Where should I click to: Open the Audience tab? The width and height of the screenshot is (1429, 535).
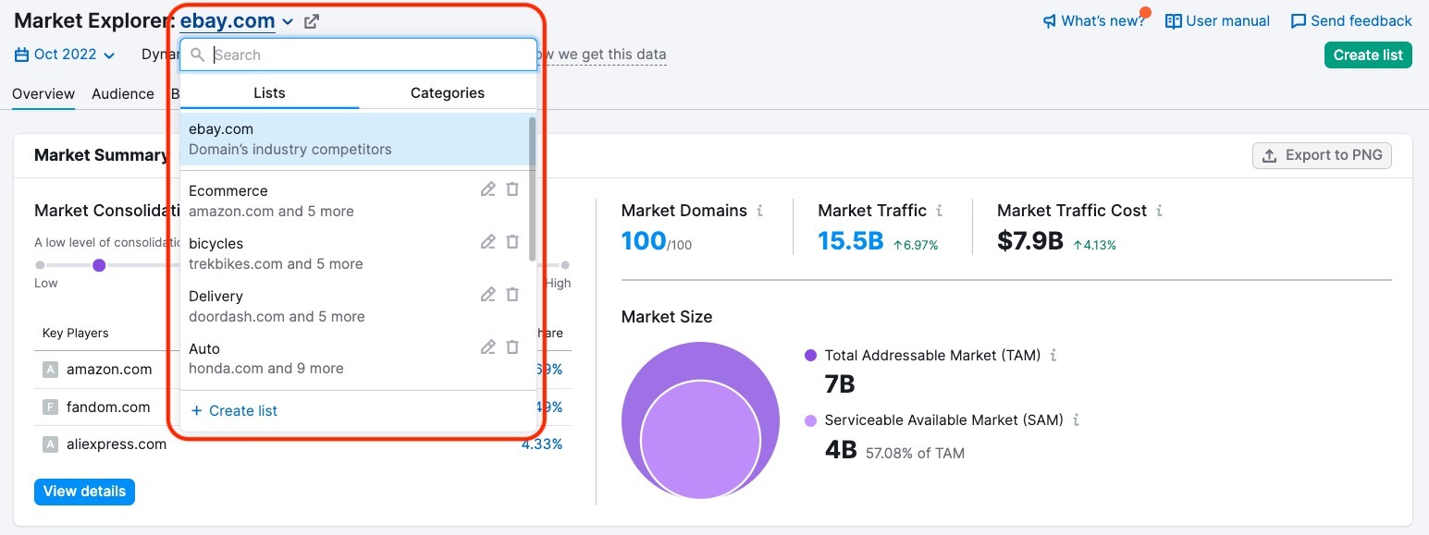(123, 93)
